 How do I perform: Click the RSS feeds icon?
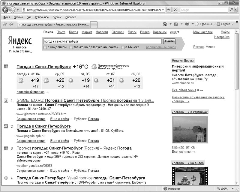tap(176, 24)
